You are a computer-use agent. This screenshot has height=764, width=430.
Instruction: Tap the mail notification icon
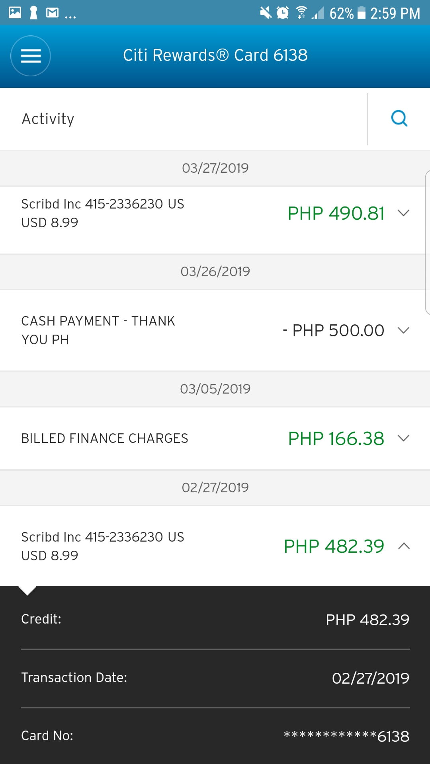(52, 13)
